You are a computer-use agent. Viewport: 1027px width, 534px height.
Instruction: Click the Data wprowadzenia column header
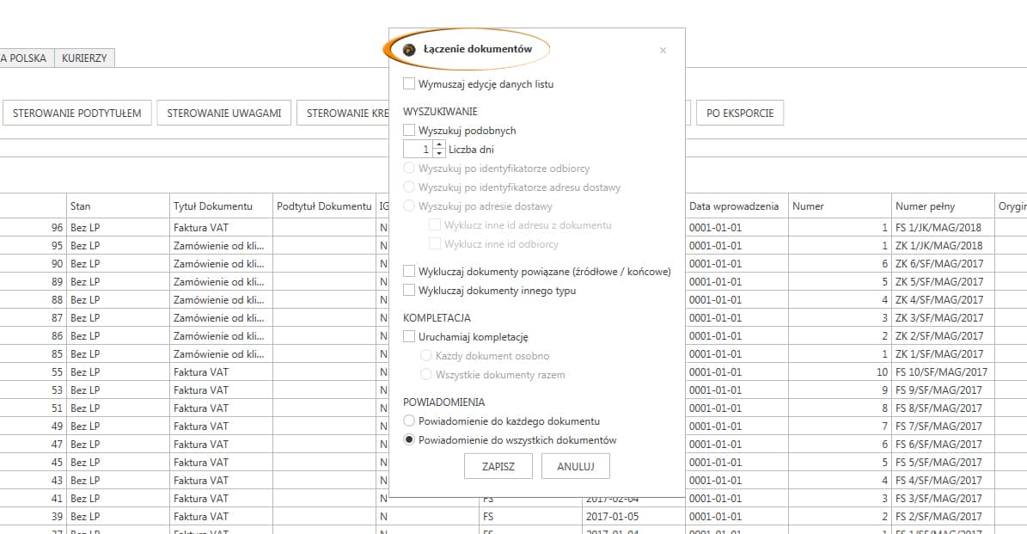click(x=737, y=206)
